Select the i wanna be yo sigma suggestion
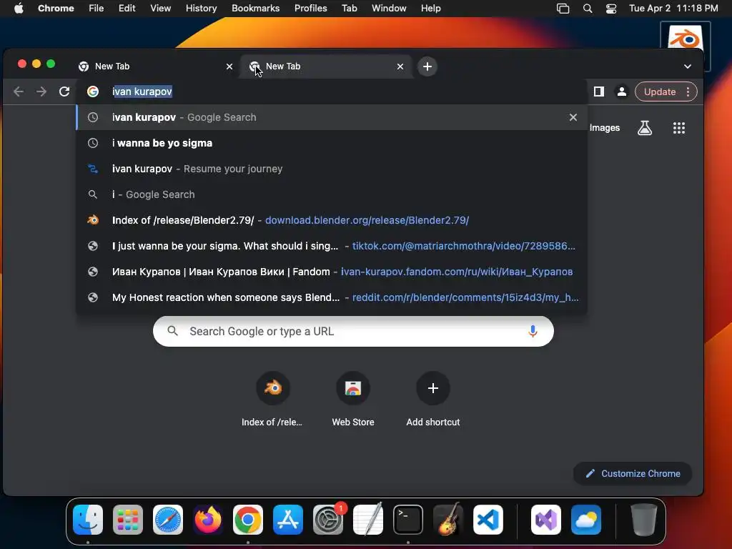 (332, 143)
